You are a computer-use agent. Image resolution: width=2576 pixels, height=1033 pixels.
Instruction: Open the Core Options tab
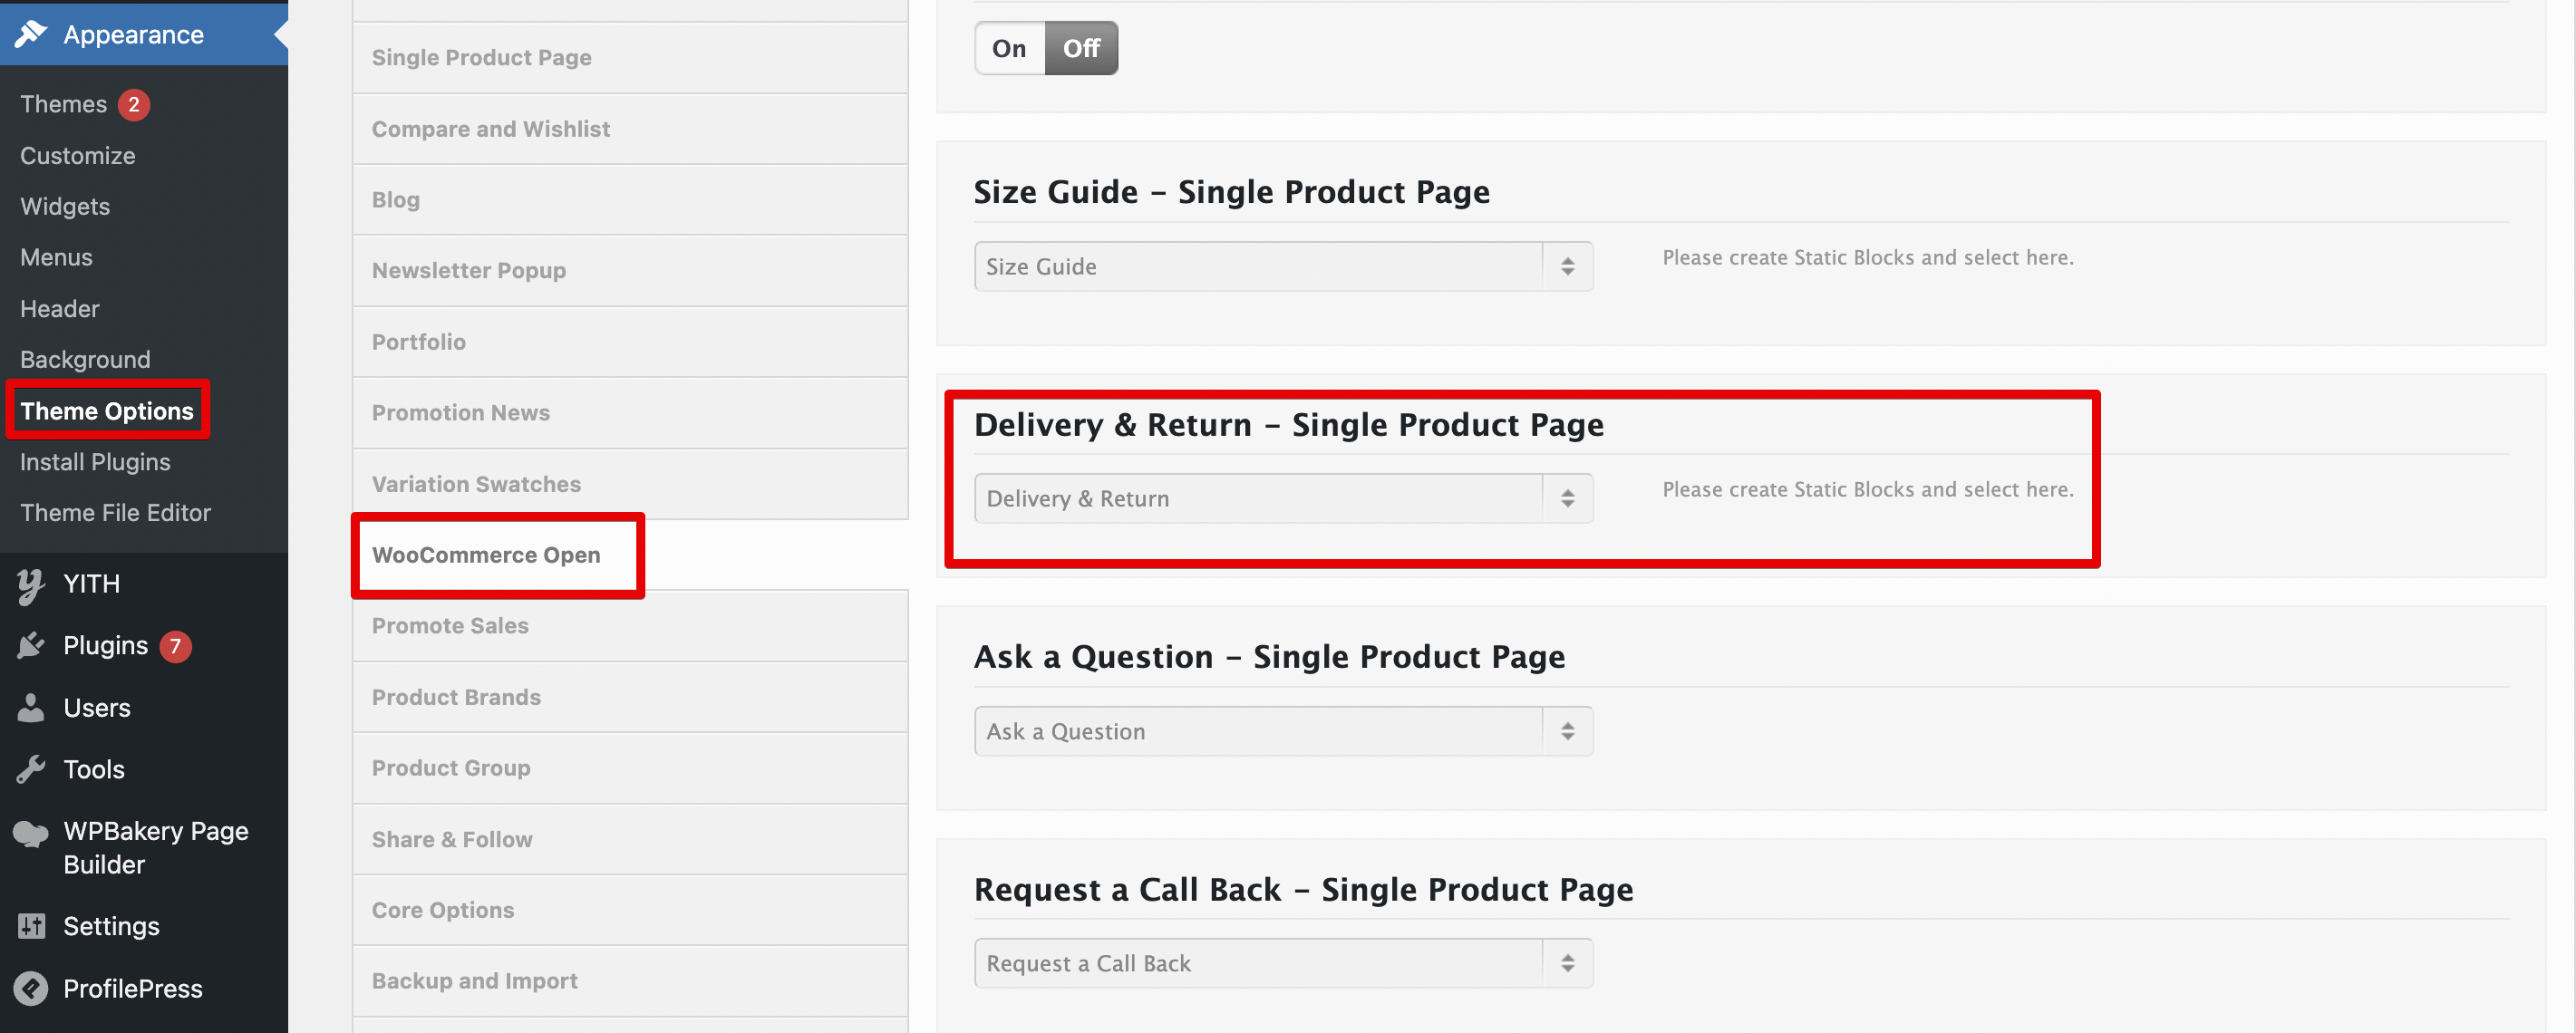pos(630,910)
